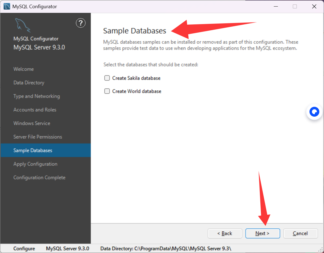Jump to the Apply Configuration step
The width and height of the screenshot is (324, 253).
coord(35,164)
